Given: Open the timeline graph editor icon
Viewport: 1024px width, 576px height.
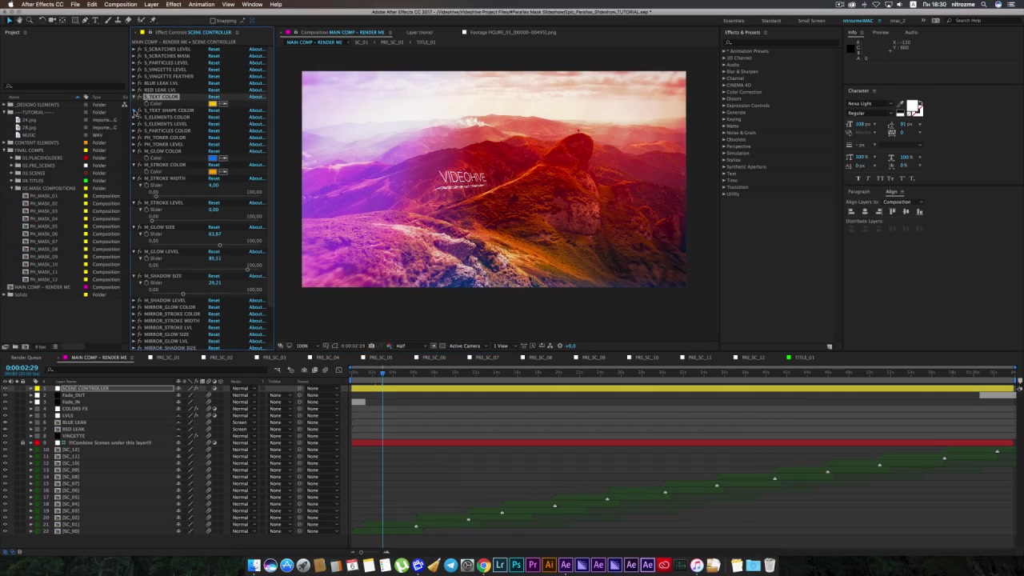Looking at the screenshot, I should (x=339, y=370).
